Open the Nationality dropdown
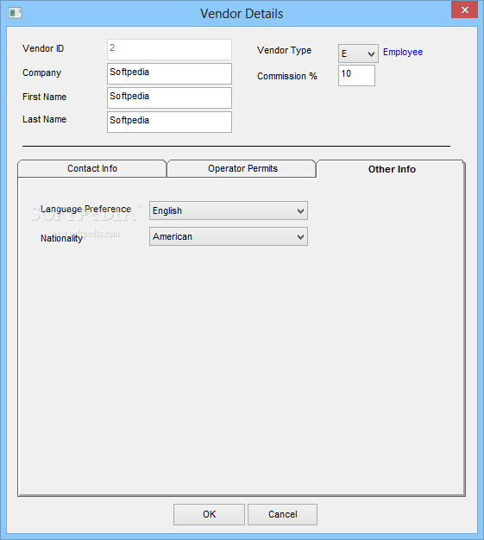Image resolution: width=484 pixels, height=540 pixels. point(229,236)
